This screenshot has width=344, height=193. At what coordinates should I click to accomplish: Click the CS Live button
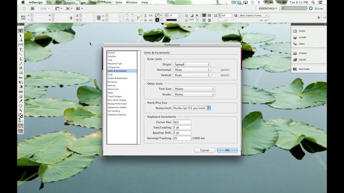pyautogui.click(x=317, y=9)
